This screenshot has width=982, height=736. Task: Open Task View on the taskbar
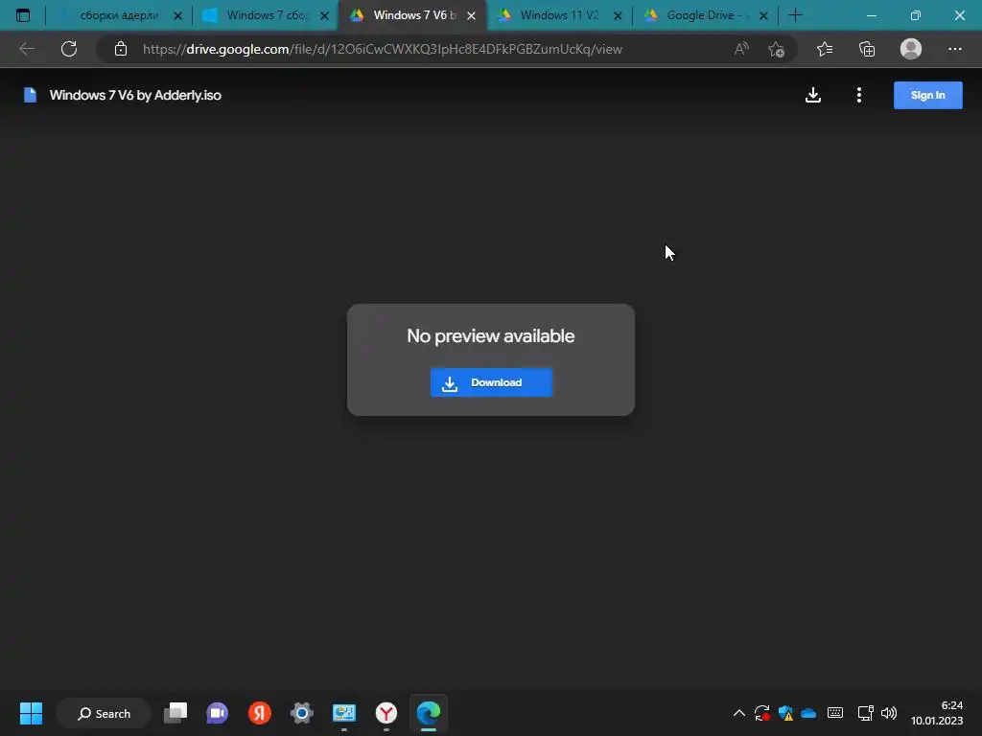tap(175, 713)
